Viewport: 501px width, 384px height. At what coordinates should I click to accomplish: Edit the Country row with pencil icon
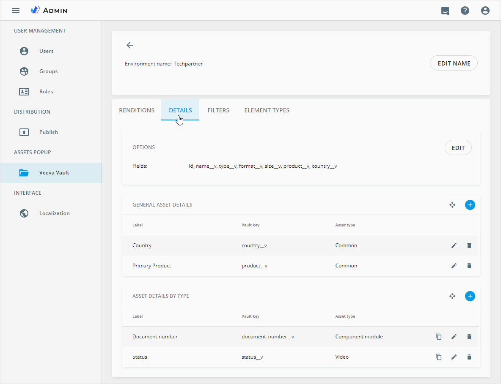454,245
